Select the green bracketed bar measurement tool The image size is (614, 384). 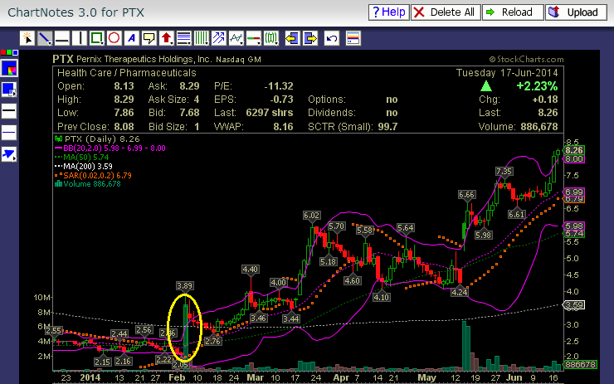point(271,38)
